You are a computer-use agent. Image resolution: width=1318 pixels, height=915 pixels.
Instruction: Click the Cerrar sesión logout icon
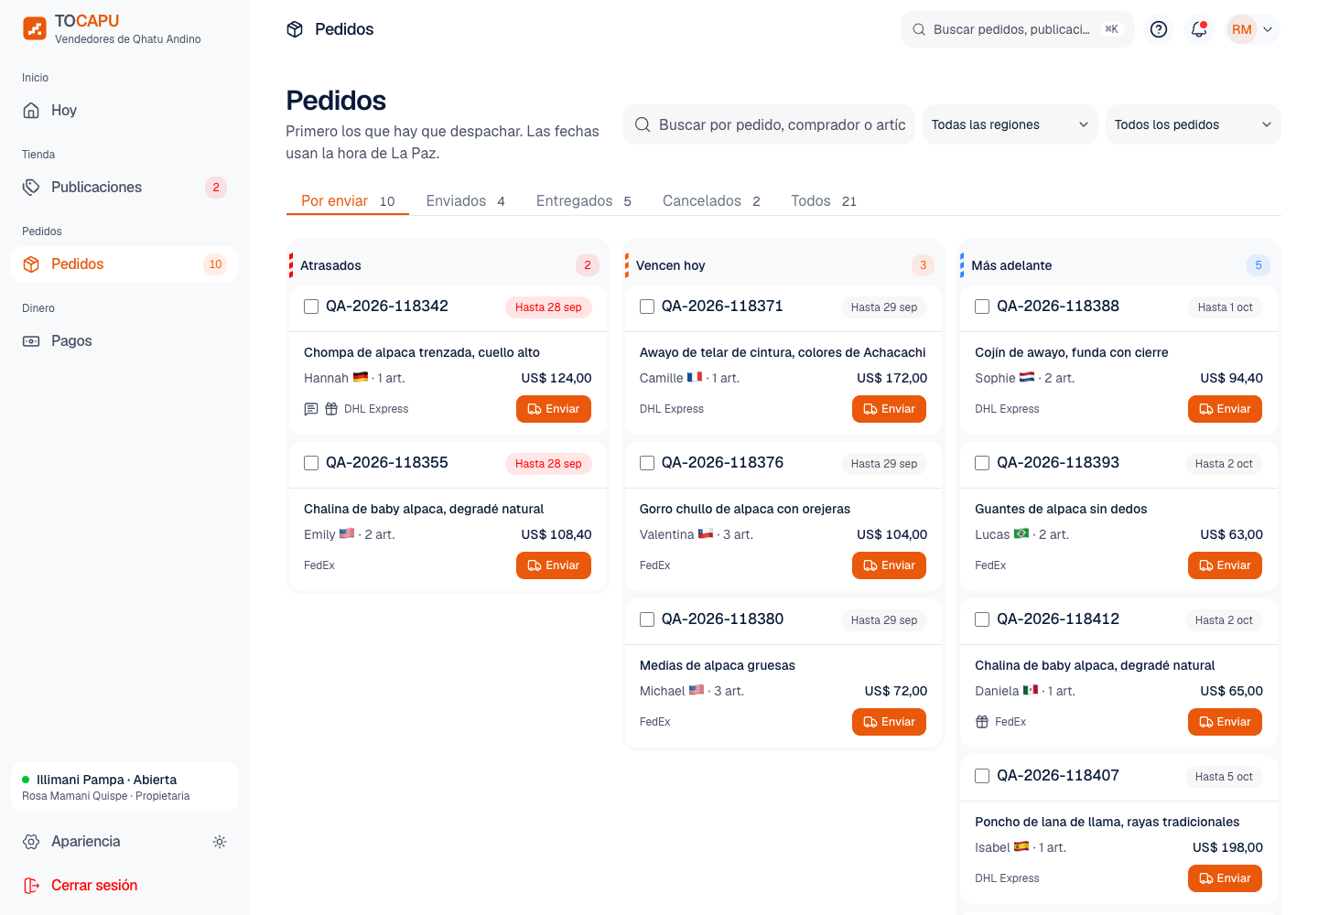31,886
